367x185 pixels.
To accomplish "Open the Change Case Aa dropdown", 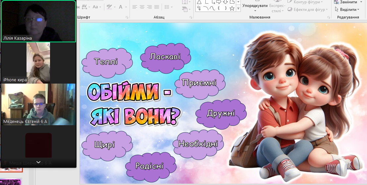I will pyautogui.click(x=97, y=7).
